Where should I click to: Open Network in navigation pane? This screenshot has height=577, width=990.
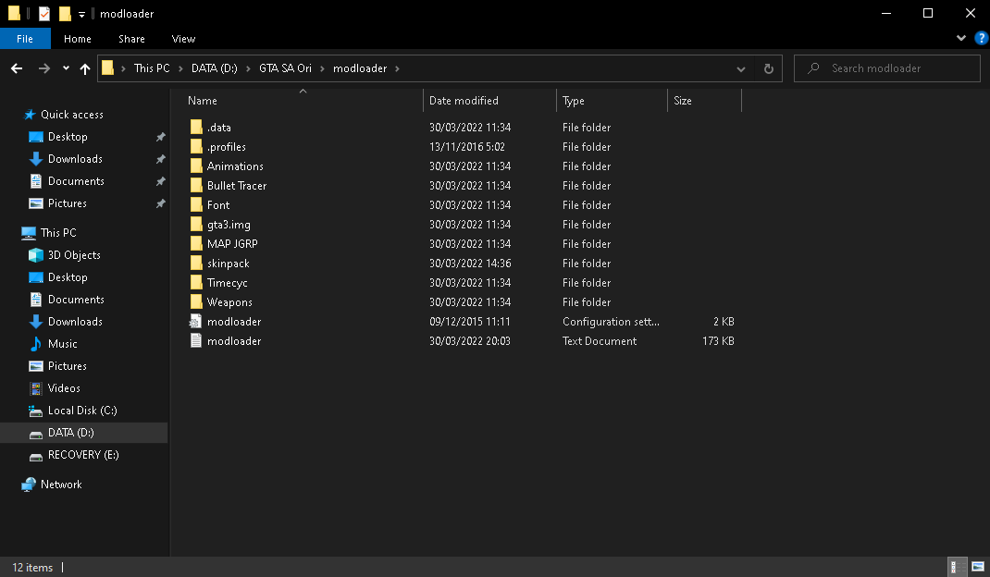tap(61, 485)
